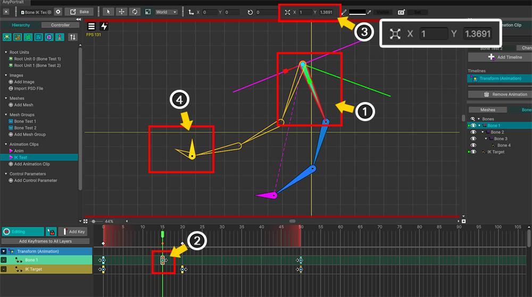This screenshot has height=297, width=532.
Task: Collapse the Animation Clips tree section
Action: 6,145
